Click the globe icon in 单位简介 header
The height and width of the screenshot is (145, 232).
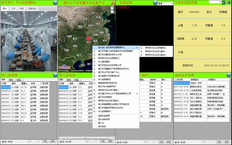click(x=54, y=3)
